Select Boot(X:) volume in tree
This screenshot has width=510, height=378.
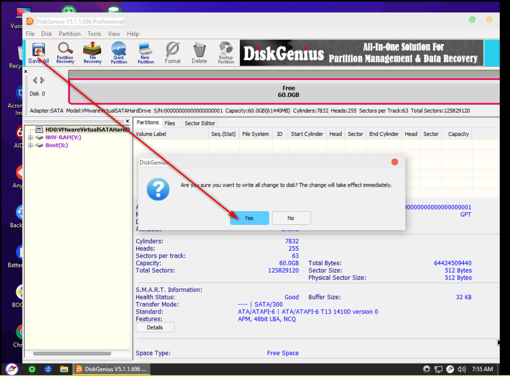point(57,145)
